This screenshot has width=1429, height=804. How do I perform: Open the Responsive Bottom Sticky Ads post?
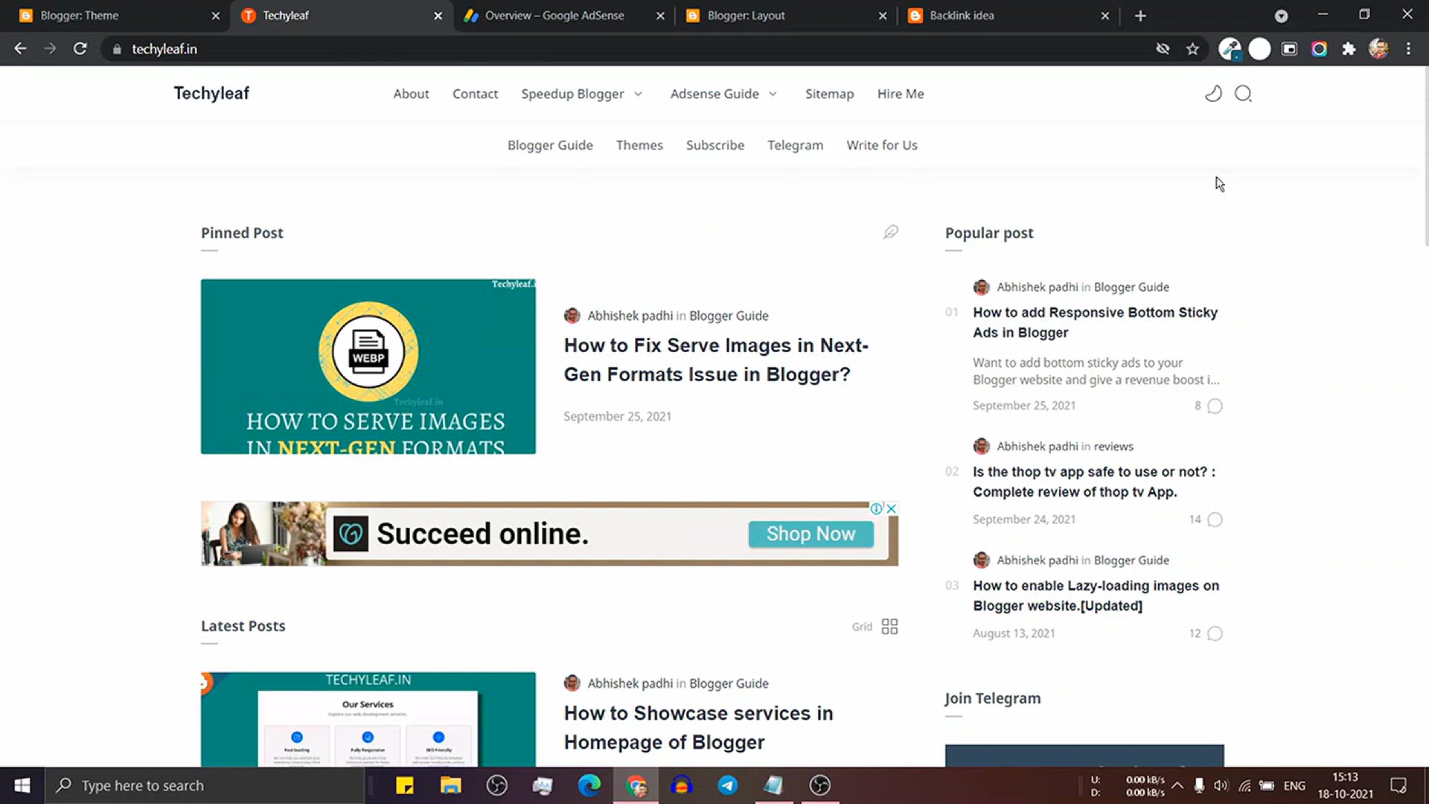(x=1095, y=322)
